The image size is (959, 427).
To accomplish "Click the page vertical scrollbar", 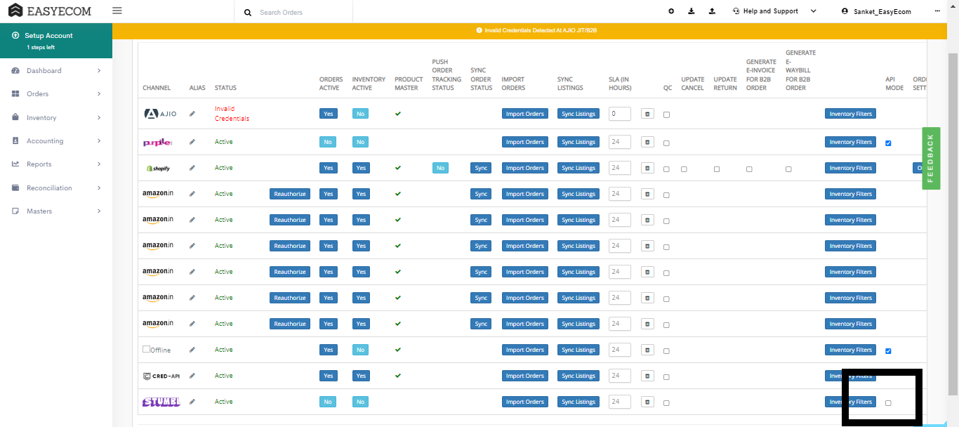I will [x=953, y=225].
